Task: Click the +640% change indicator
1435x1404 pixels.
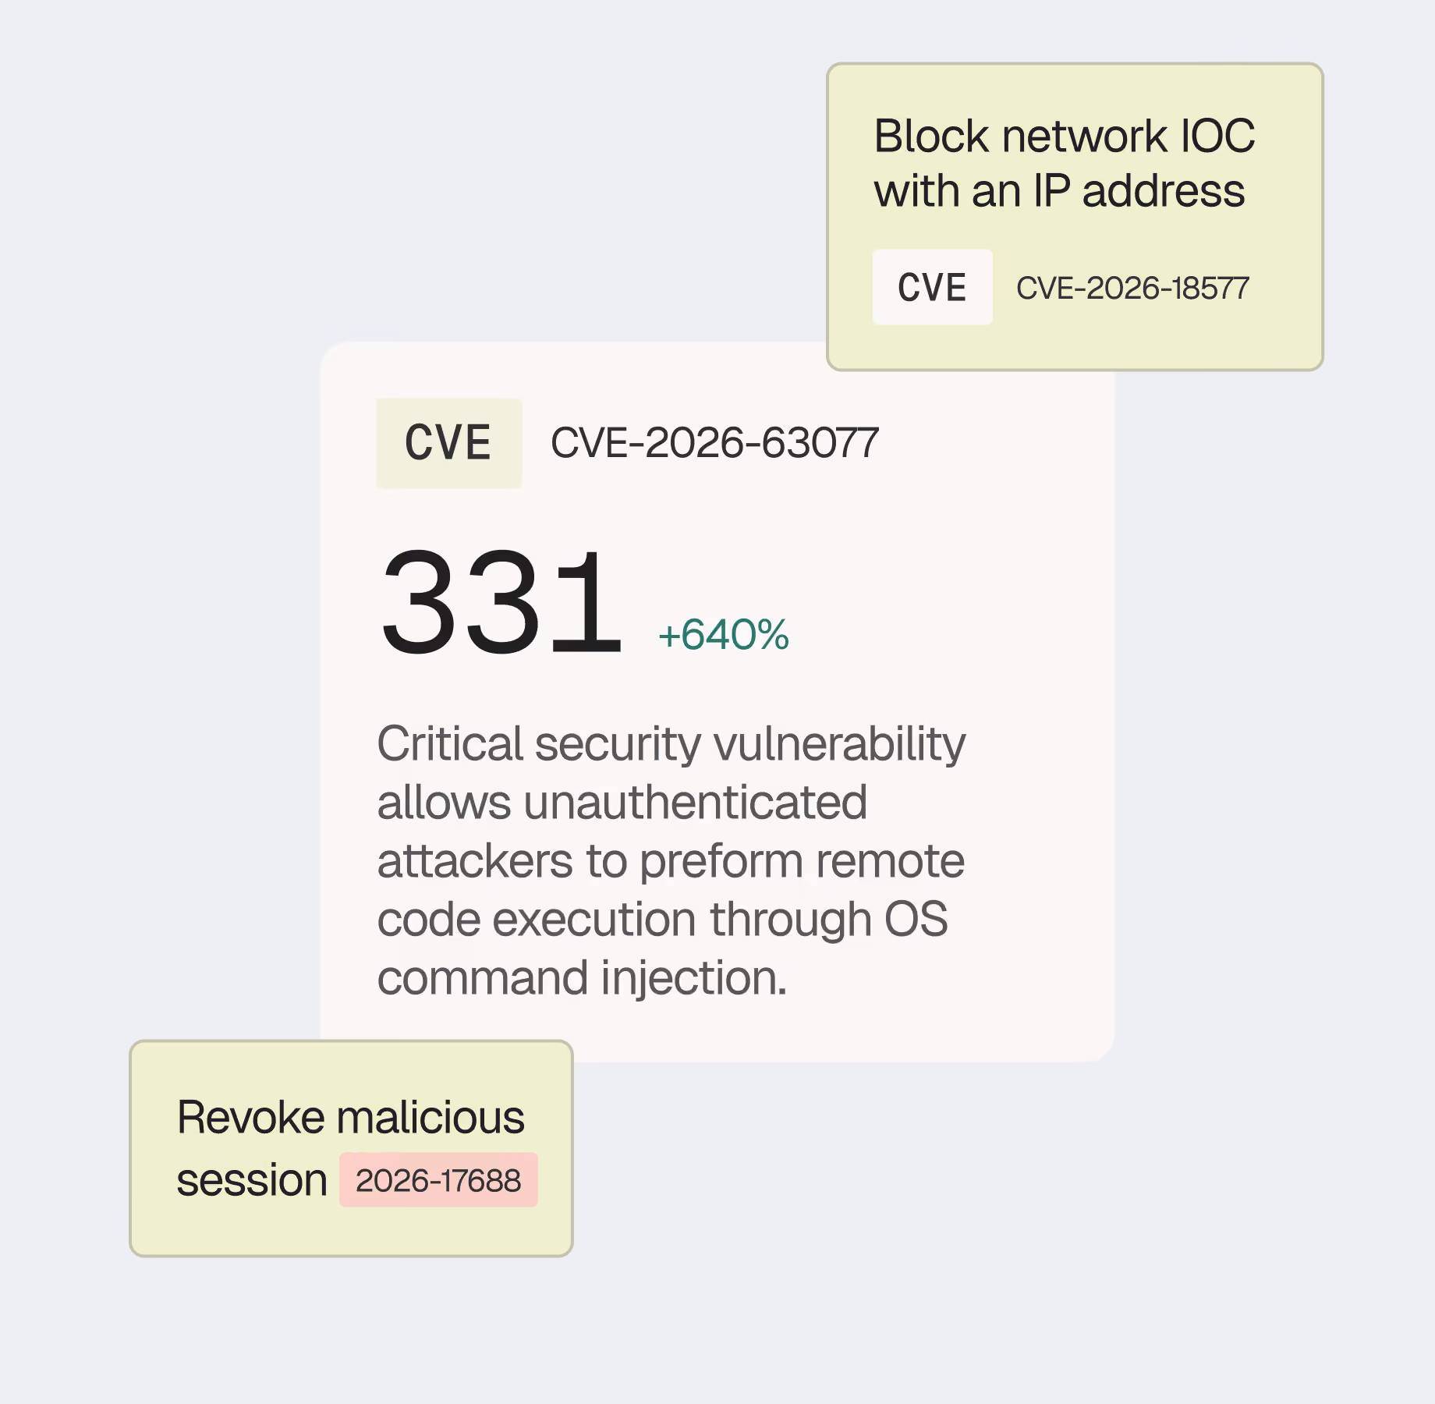Action: [724, 634]
